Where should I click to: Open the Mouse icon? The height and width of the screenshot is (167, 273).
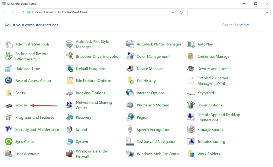click(9, 105)
